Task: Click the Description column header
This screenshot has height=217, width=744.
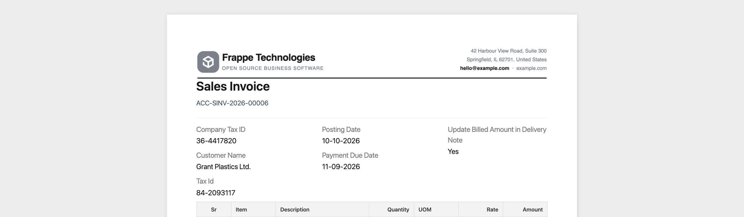Action: tap(322, 209)
